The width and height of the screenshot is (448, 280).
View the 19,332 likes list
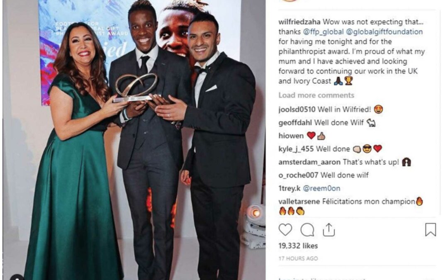coord(298,246)
